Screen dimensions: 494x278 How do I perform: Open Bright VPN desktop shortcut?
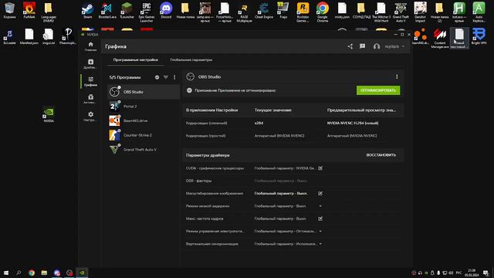coord(479,36)
